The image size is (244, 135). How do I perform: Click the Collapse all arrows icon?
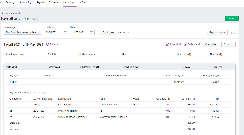click(186, 44)
